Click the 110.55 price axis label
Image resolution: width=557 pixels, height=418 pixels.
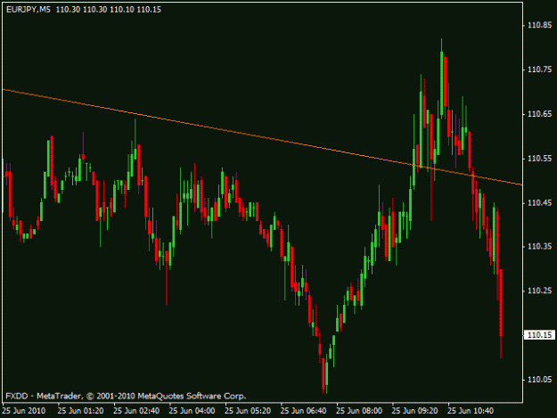click(x=539, y=159)
